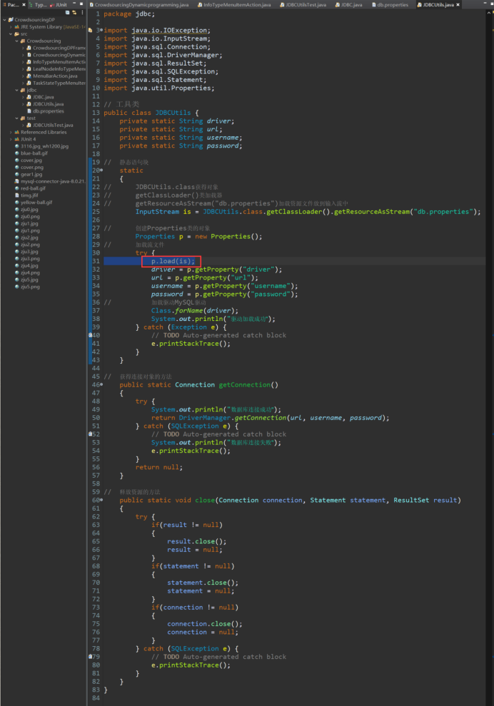Select blue-ball.gif in the project tree
494x706 pixels.
[34, 153]
